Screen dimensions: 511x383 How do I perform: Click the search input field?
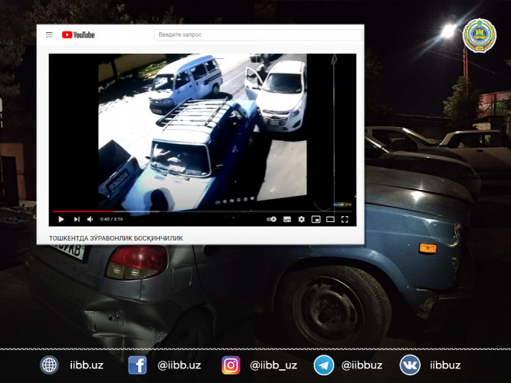(x=257, y=34)
